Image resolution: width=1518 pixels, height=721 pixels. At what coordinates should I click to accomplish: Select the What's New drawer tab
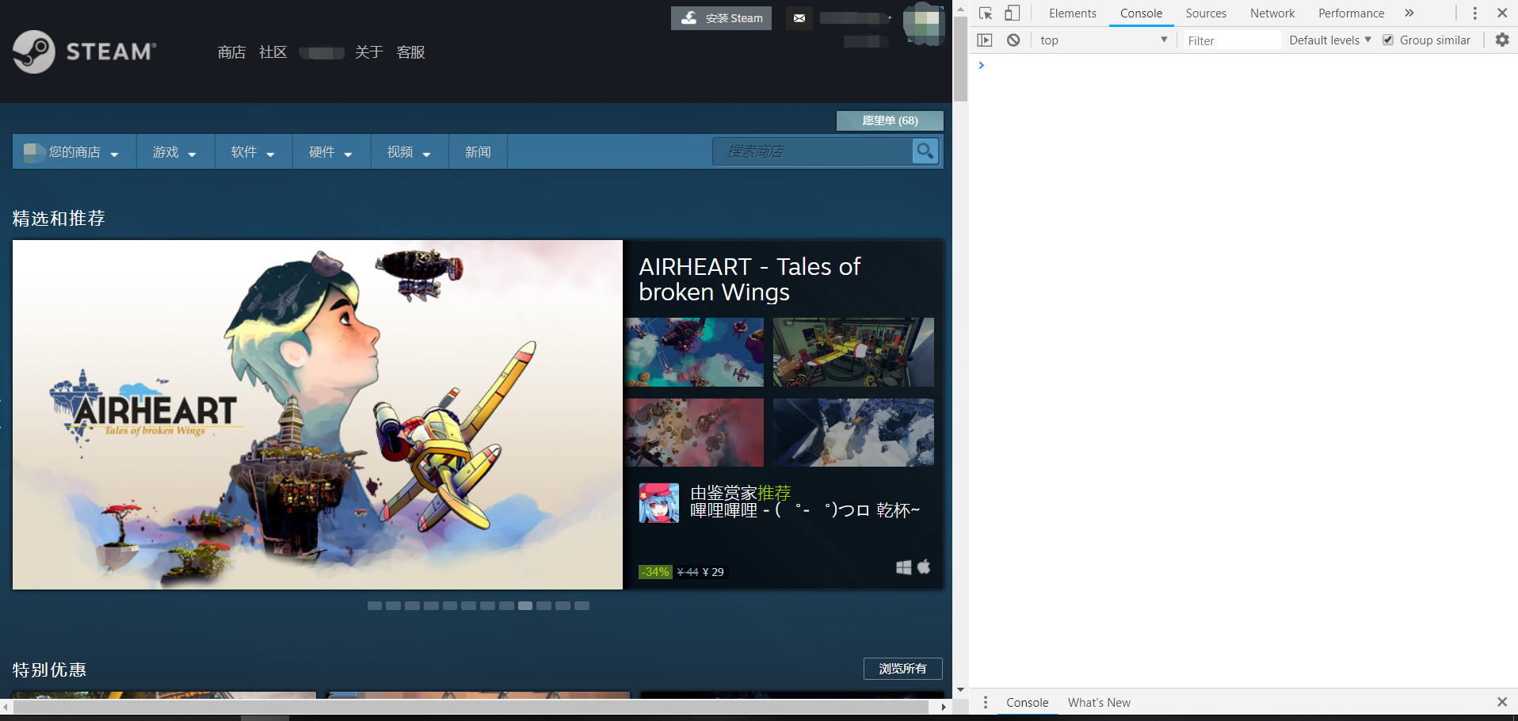[1099, 703]
